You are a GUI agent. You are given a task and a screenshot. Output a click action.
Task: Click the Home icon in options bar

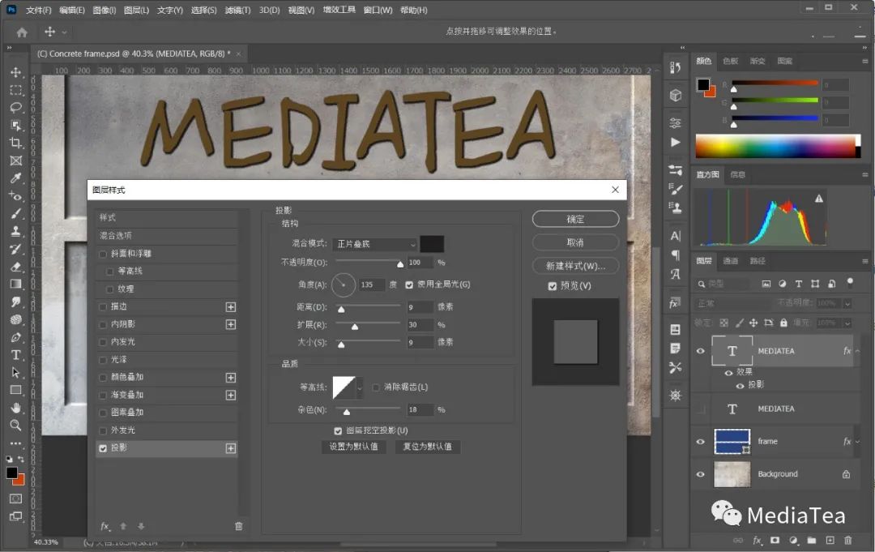pos(22,32)
